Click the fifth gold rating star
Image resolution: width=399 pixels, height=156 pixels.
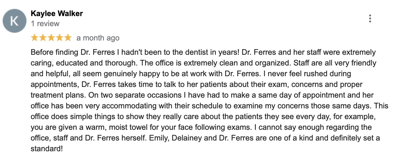(68, 38)
